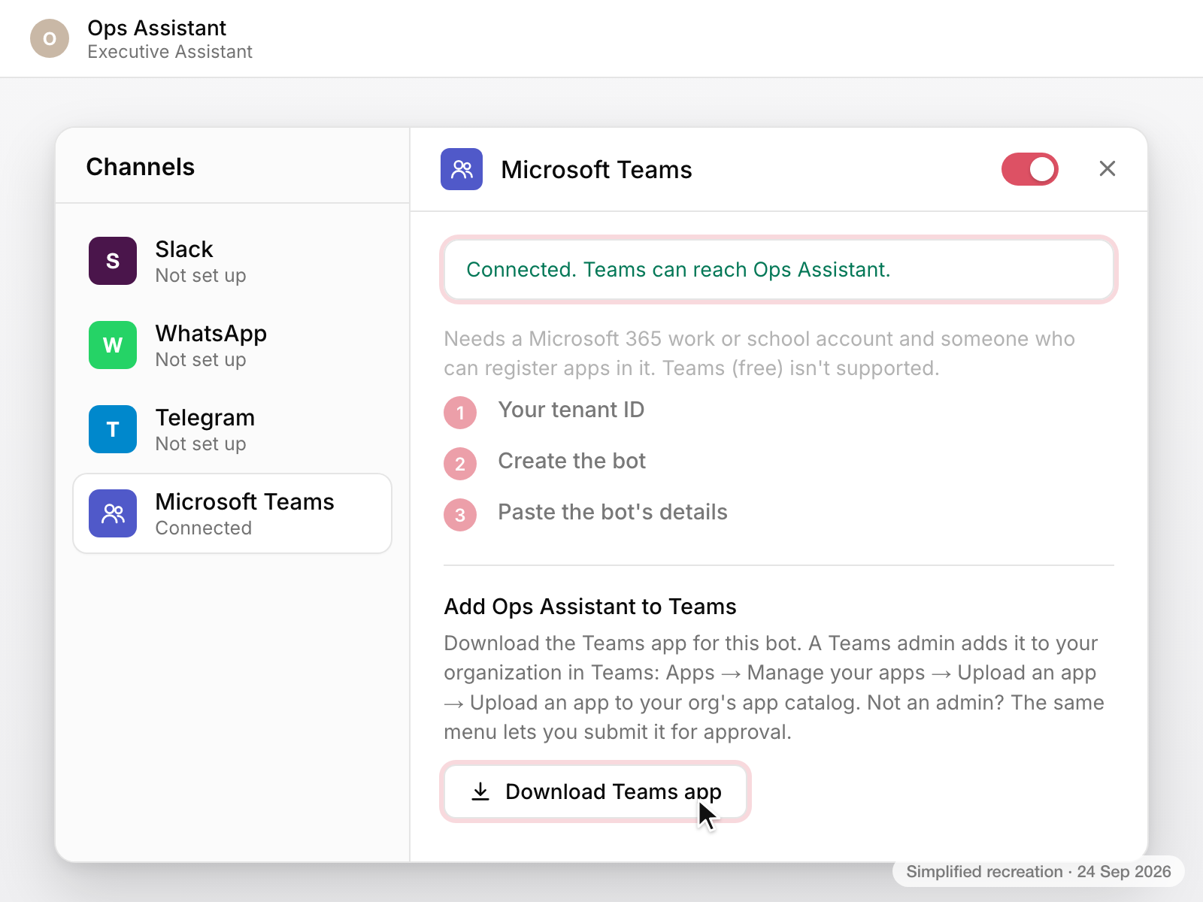The height and width of the screenshot is (902, 1203).
Task: Click the Add Ops Assistant to Teams heading
Action: 590,607
